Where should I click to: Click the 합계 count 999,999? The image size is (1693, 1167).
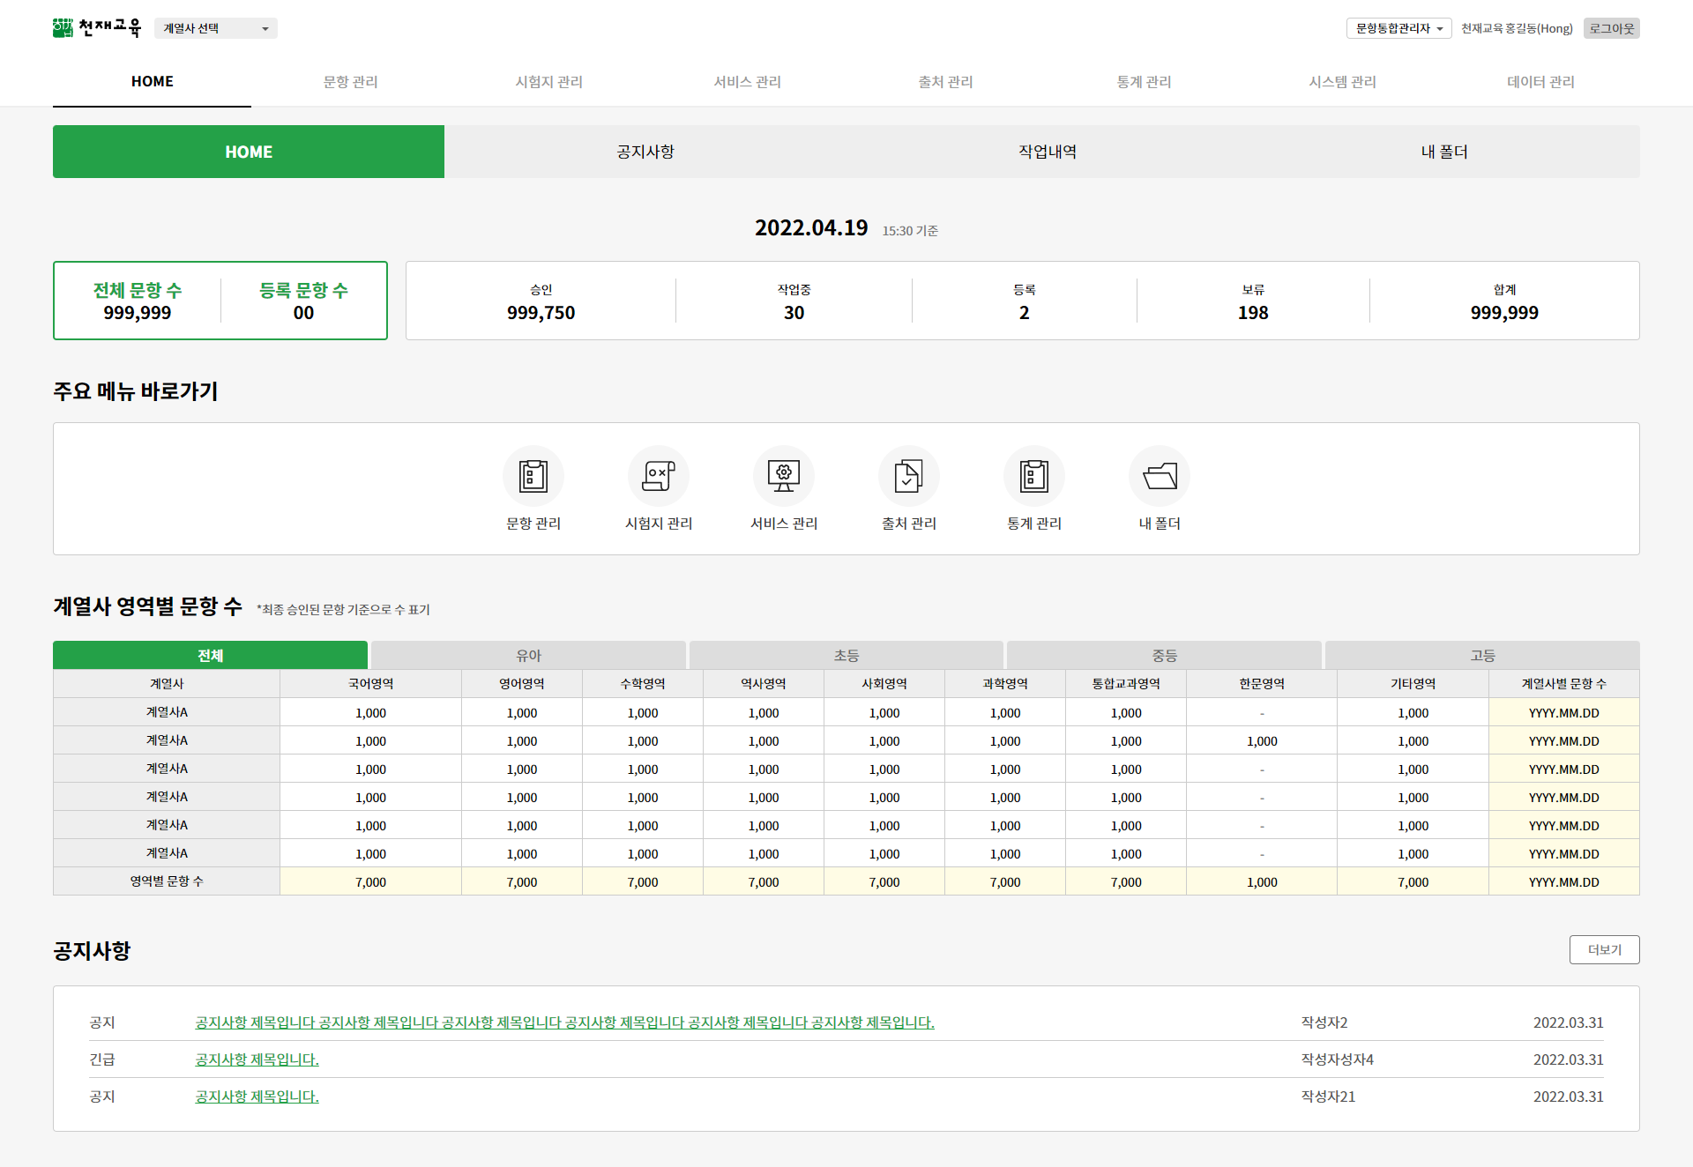click(x=1504, y=313)
